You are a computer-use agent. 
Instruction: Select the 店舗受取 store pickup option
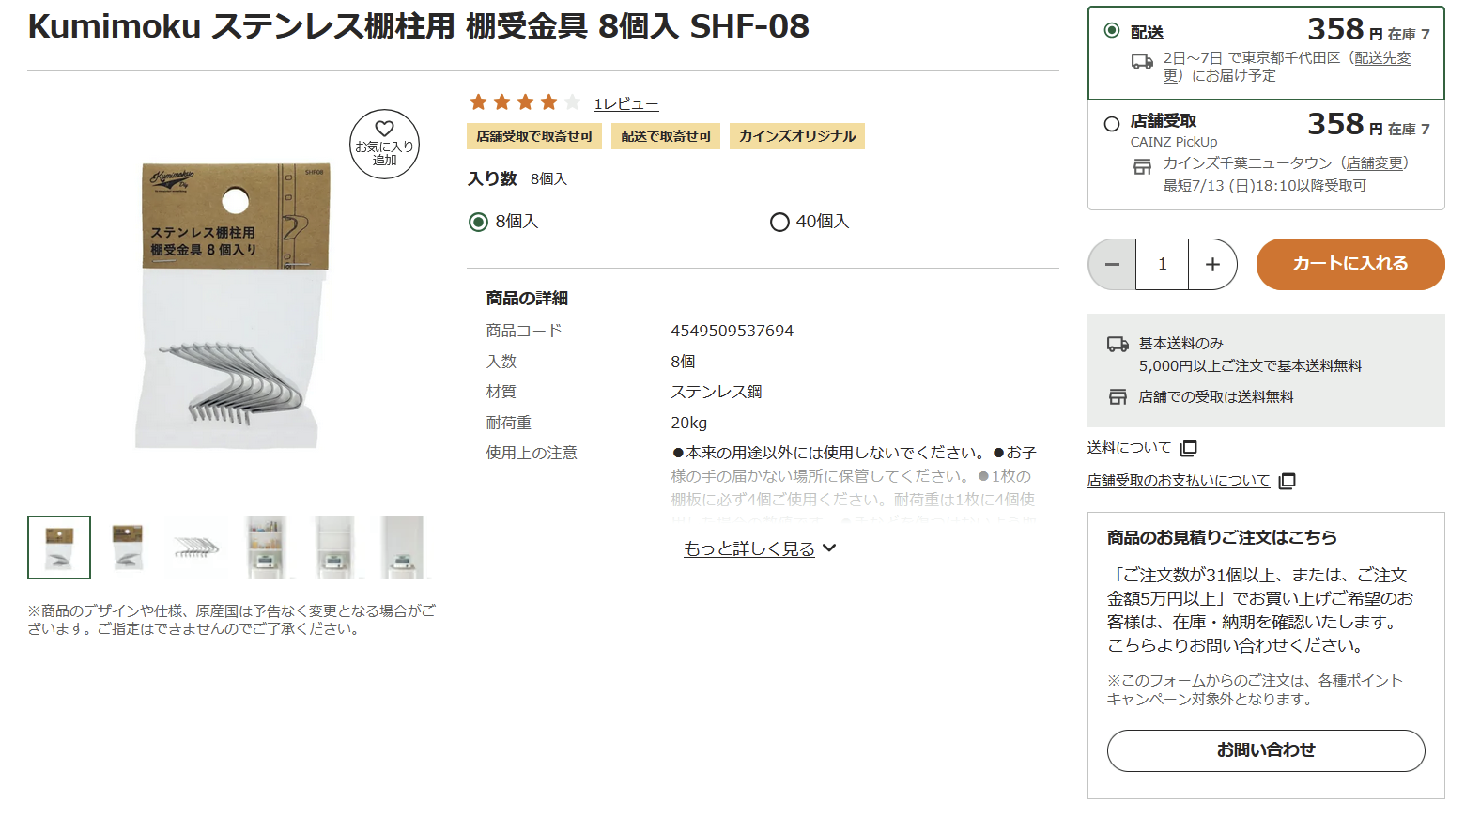(x=1112, y=123)
